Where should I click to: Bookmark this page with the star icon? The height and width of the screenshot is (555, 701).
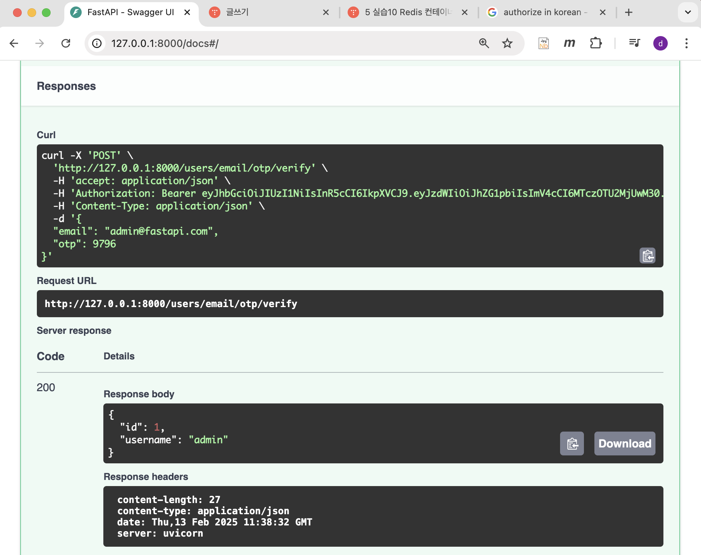tap(507, 43)
